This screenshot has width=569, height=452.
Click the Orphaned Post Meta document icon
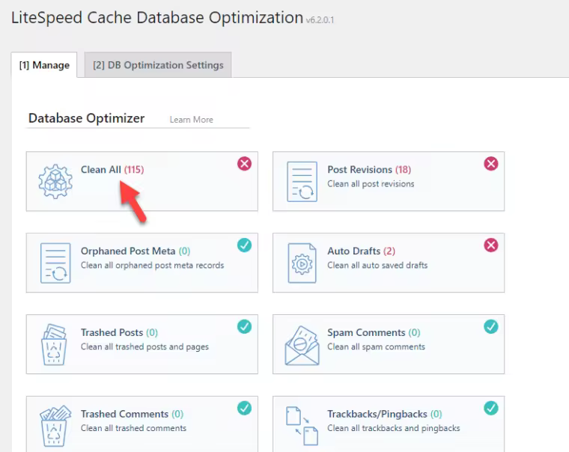pyautogui.click(x=55, y=263)
